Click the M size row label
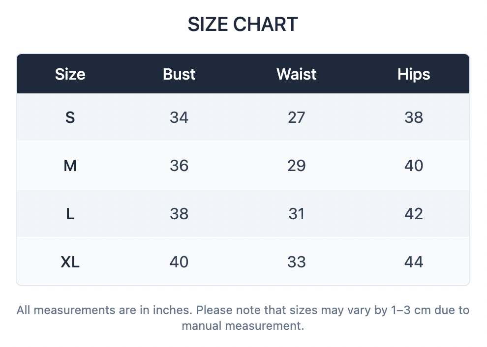This screenshot has height=347, width=487. pyautogui.click(x=70, y=166)
